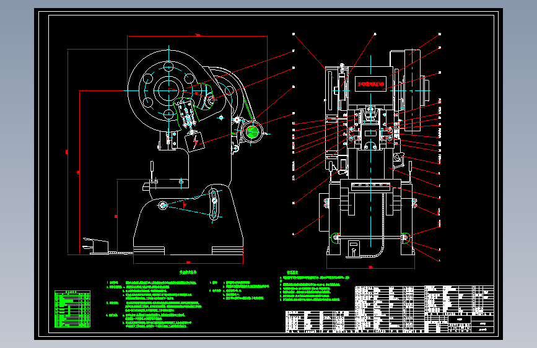Click the small control box at the front view base
This screenshot has width=537, height=348.
(x=354, y=248)
